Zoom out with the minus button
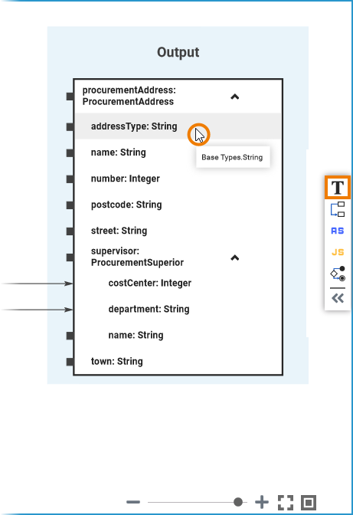 tap(133, 502)
